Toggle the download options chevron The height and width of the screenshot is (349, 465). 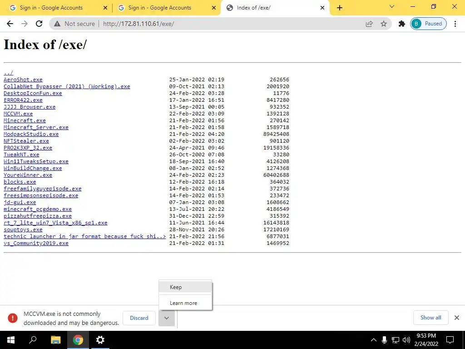(167, 318)
